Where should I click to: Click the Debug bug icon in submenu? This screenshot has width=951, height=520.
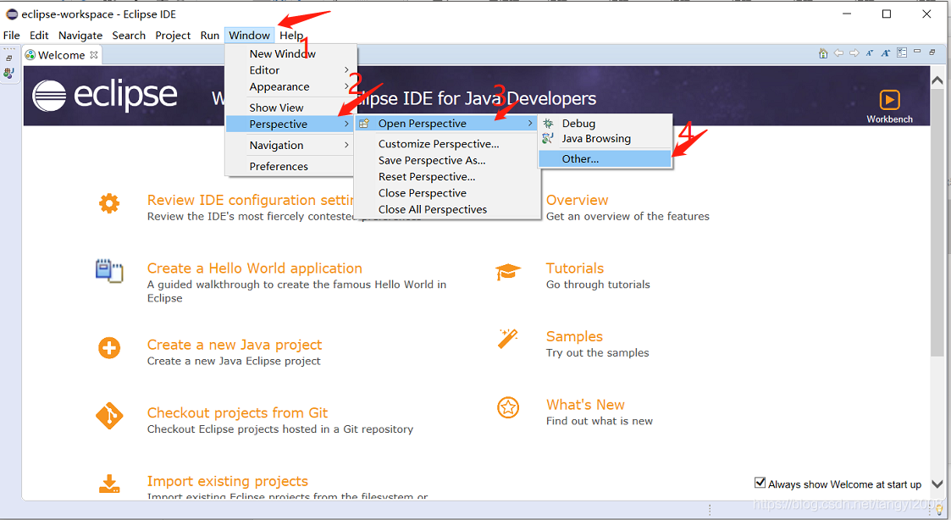(x=548, y=123)
